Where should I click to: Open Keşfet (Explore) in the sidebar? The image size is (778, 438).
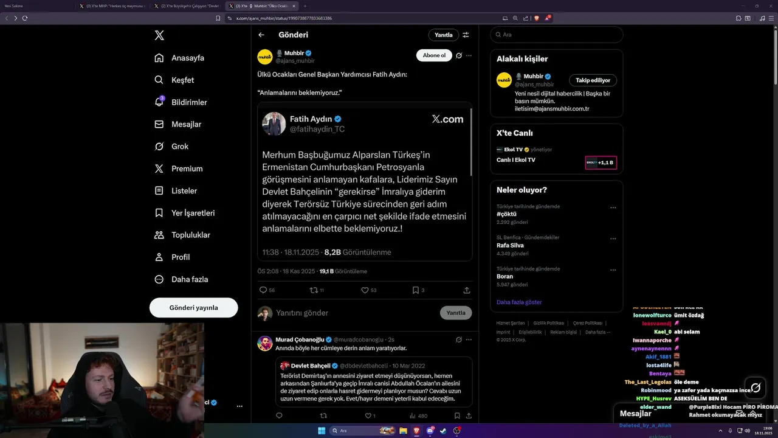[174, 80]
